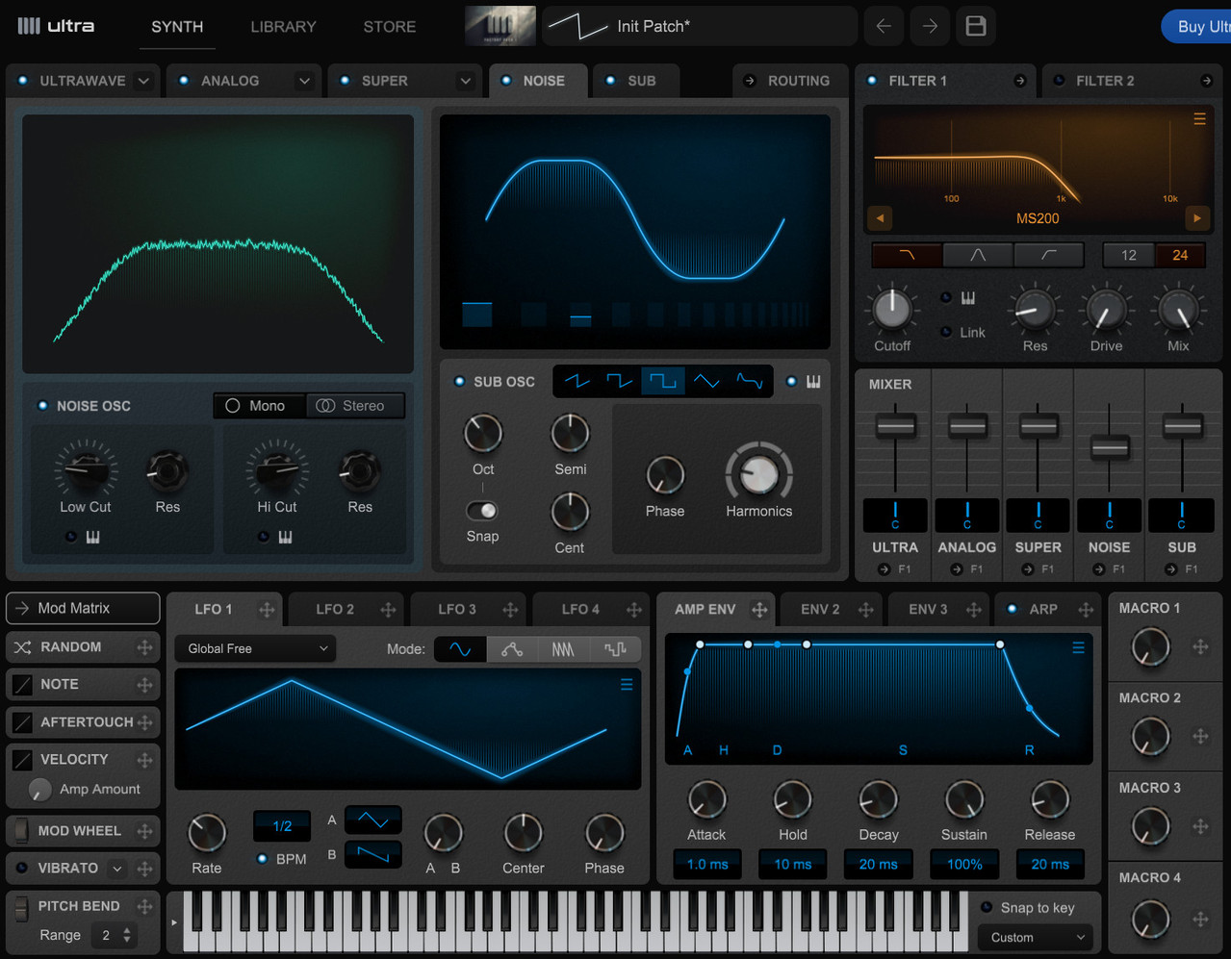The width and height of the screenshot is (1231, 959).
Task: Select Stereo noise mode
Action: point(354,406)
